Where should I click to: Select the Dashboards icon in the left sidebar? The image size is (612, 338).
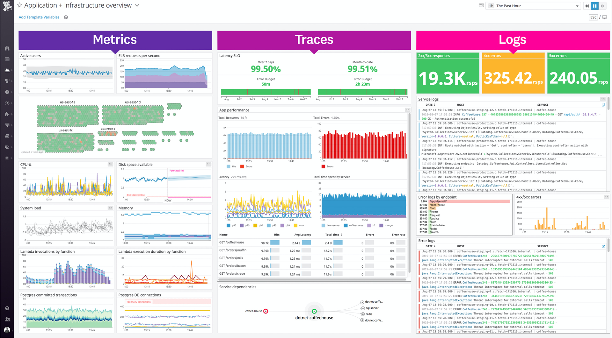click(7, 59)
